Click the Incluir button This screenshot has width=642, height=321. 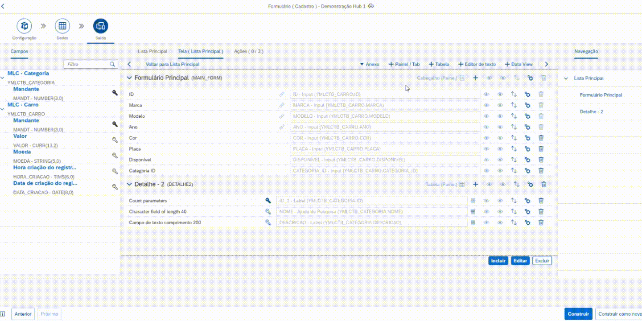[498, 261]
